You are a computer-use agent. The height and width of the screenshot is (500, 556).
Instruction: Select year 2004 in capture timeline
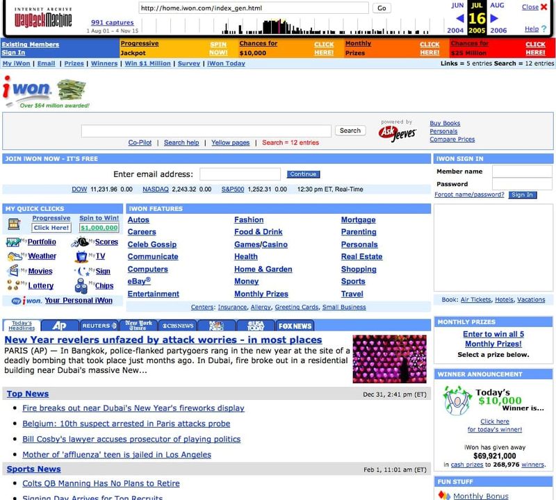tap(455, 31)
